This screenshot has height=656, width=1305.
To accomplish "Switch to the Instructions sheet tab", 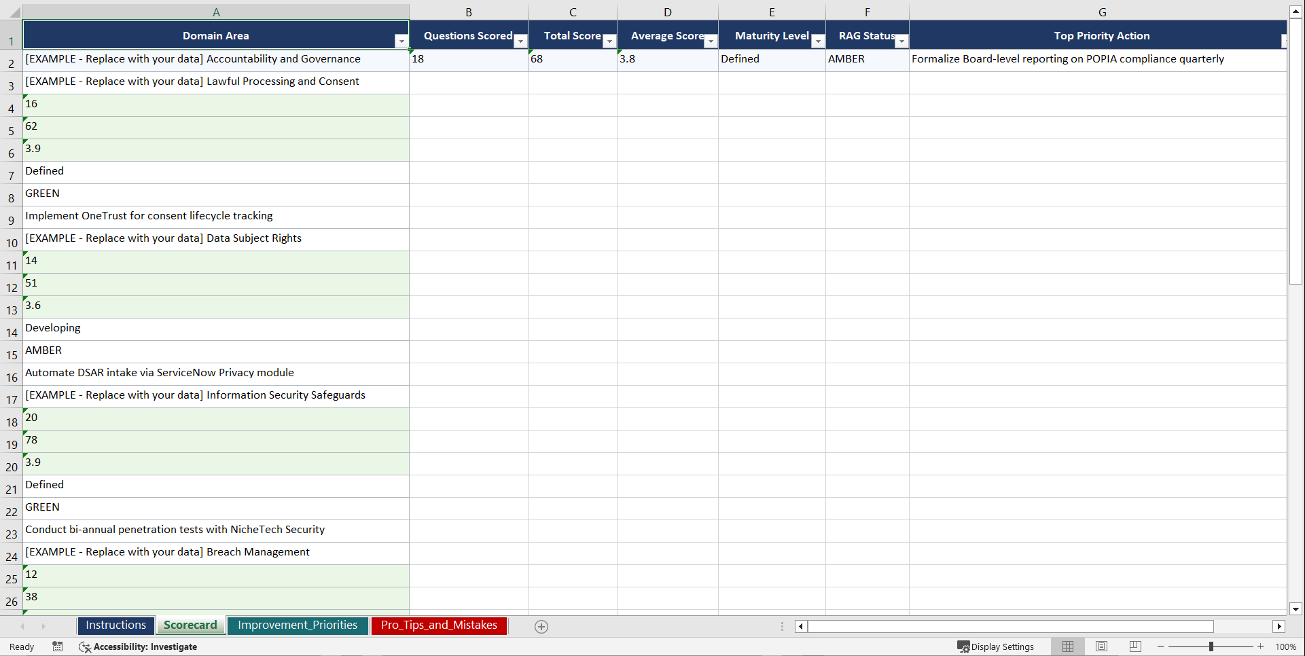I will tap(115, 625).
